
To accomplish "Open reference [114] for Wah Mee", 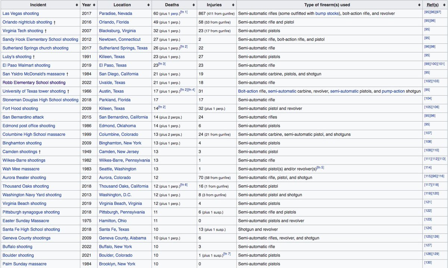I will click(x=428, y=168).
